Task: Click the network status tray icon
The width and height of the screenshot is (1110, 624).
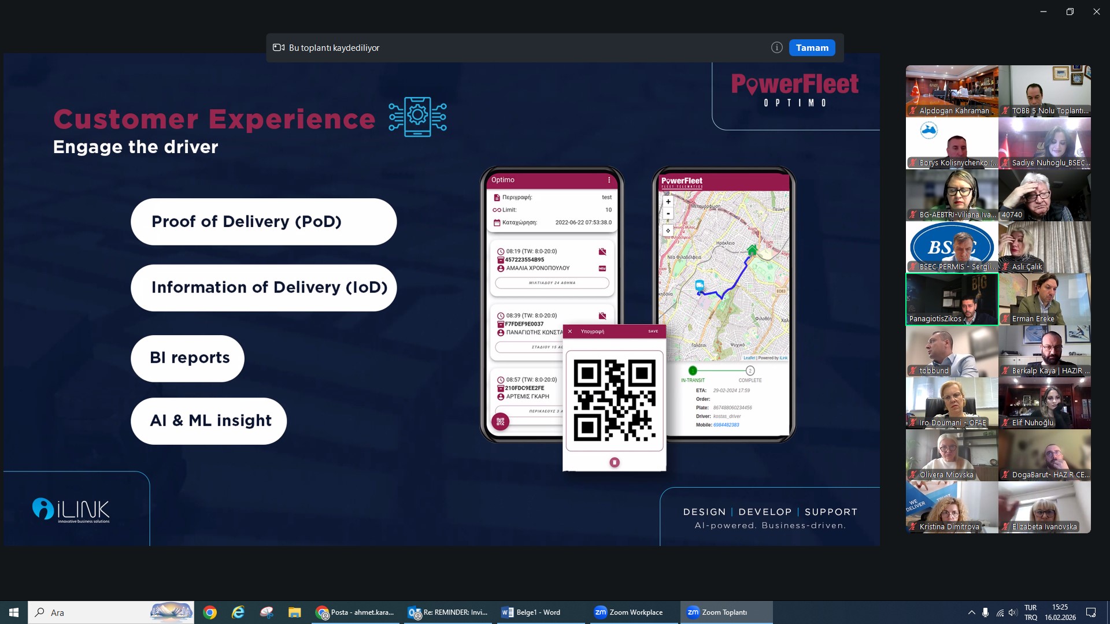Action: (x=1000, y=612)
